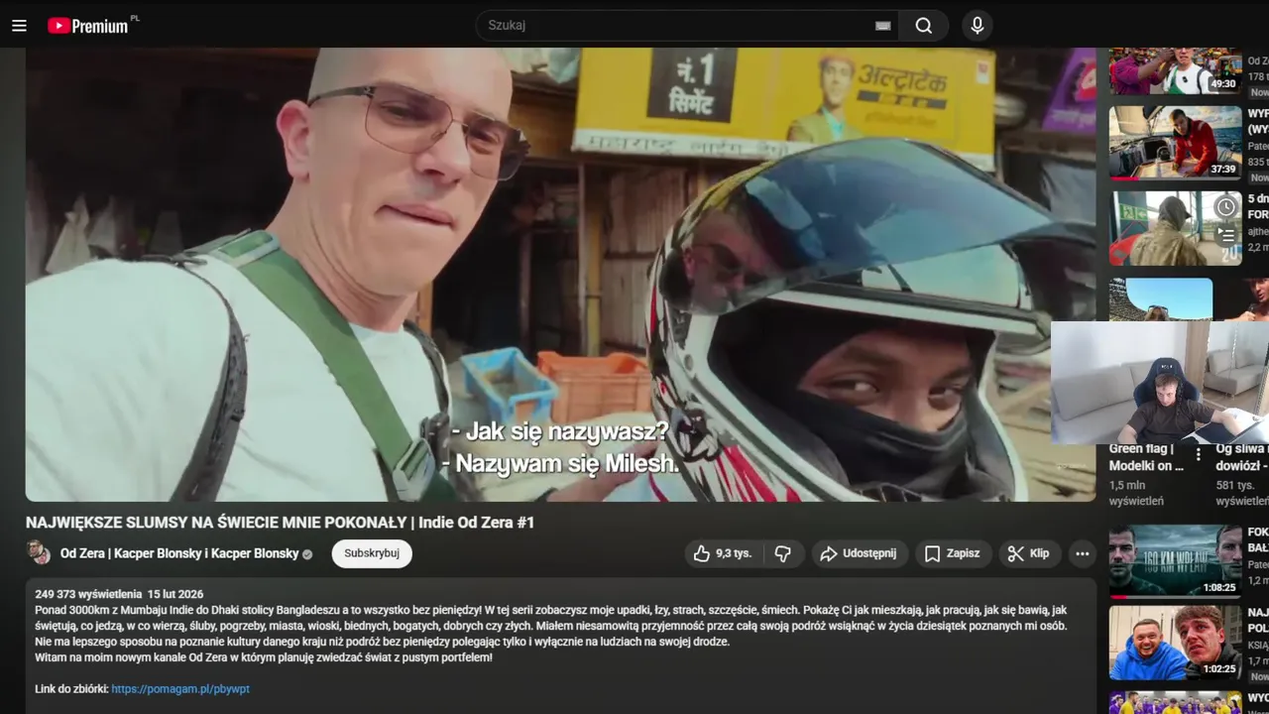Screen dimensions: 1269x714
Task: Click the verified badge beside channel name
Action: coord(307,554)
